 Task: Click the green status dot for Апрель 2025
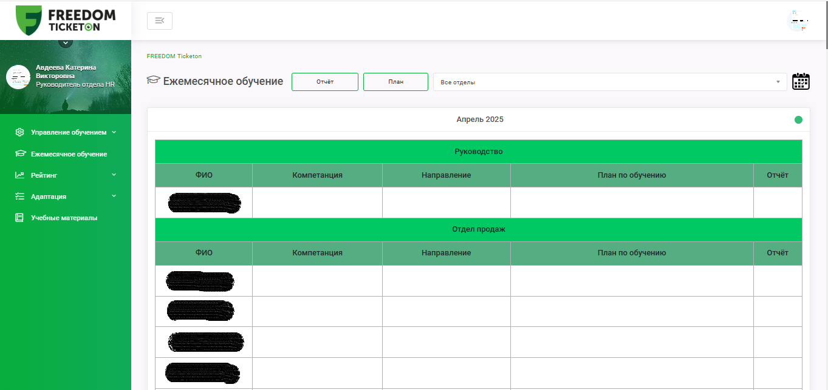[798, 119]
